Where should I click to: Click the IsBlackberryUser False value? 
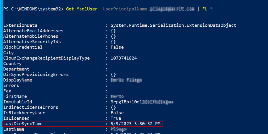pos(117,113)
